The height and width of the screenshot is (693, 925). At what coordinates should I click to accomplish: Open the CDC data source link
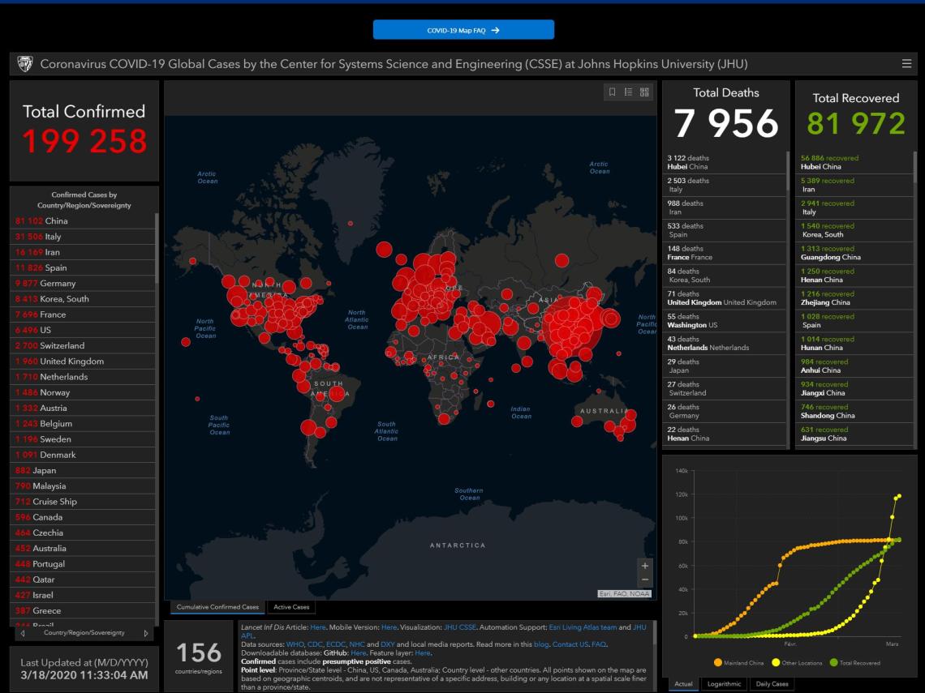pos(315,644)
